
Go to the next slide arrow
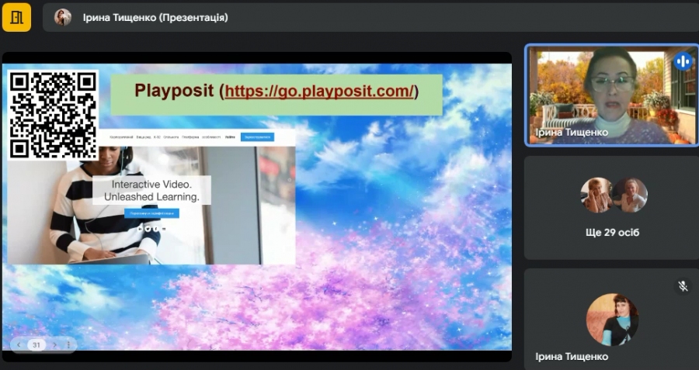pyautogui.click(x=55, y=344)
